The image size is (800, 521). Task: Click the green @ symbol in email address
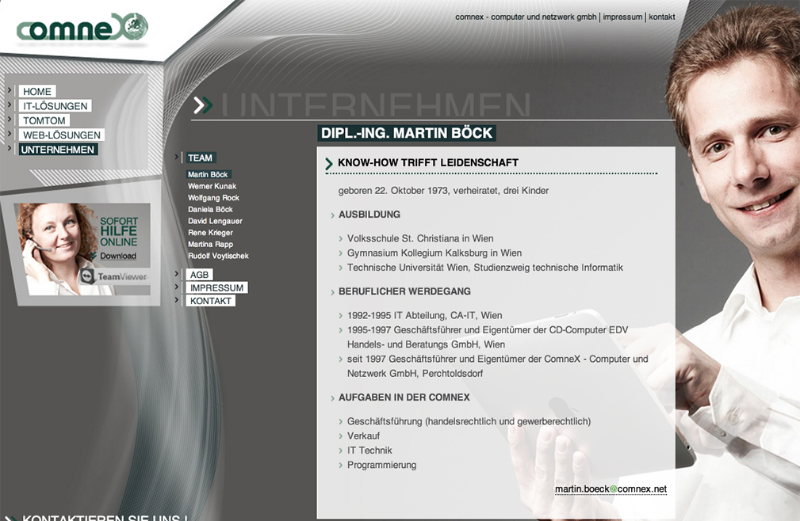(613, 489)
